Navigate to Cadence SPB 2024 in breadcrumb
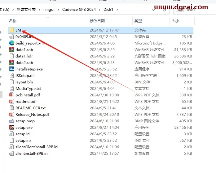The height and width of the screenshot is (173, 216). [79, 10]
